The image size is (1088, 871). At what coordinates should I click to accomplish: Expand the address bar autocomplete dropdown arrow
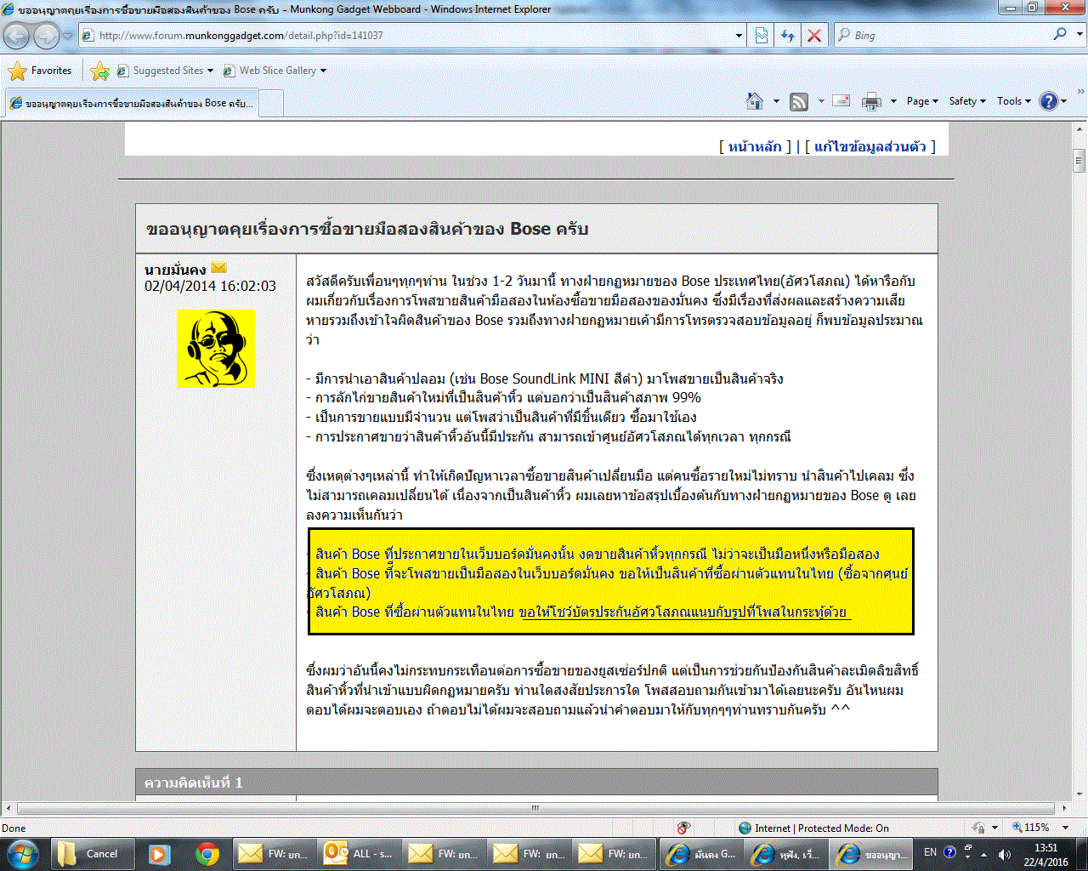click(x=739, y=36)
